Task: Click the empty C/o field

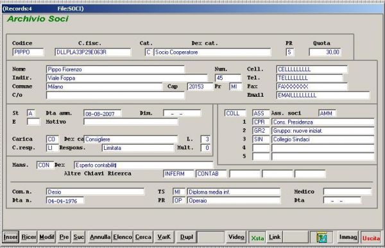Action: [115, 95]
